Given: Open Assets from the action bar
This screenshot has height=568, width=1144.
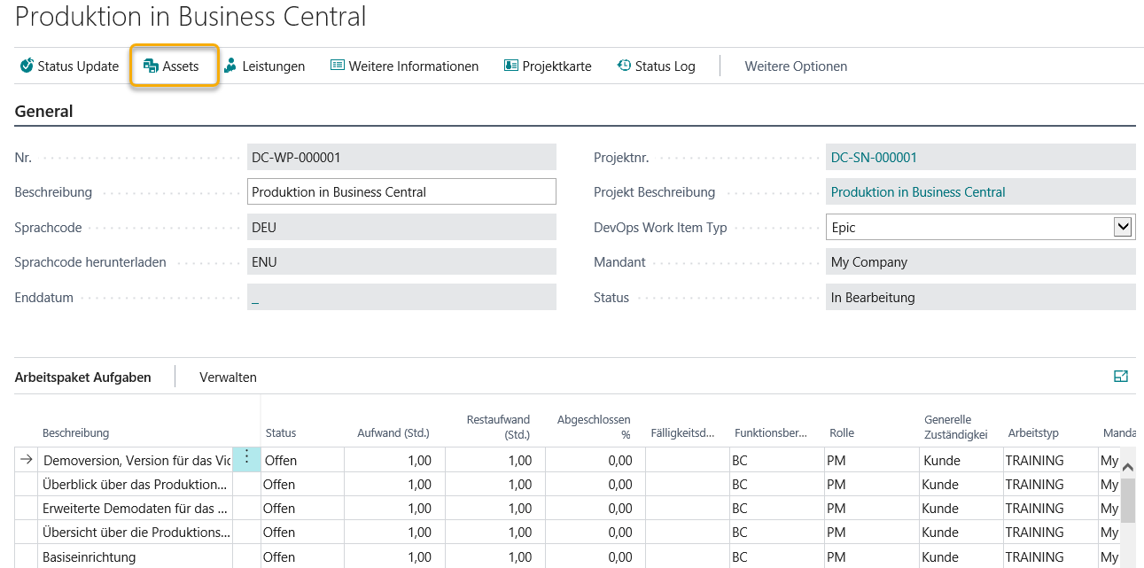Looking at the screenshot, I should click(174, 66).
